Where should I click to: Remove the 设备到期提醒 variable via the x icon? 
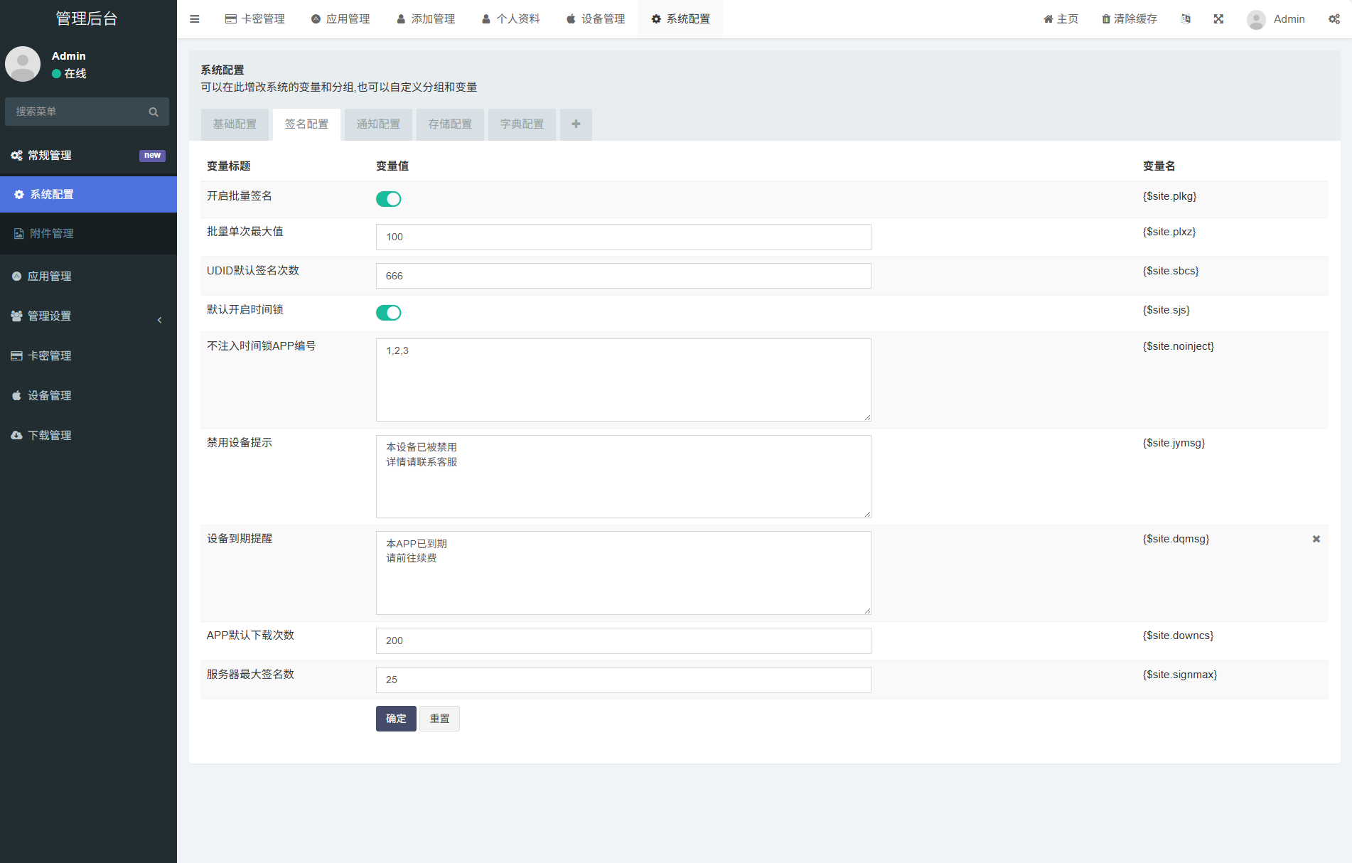point(1316,539)
